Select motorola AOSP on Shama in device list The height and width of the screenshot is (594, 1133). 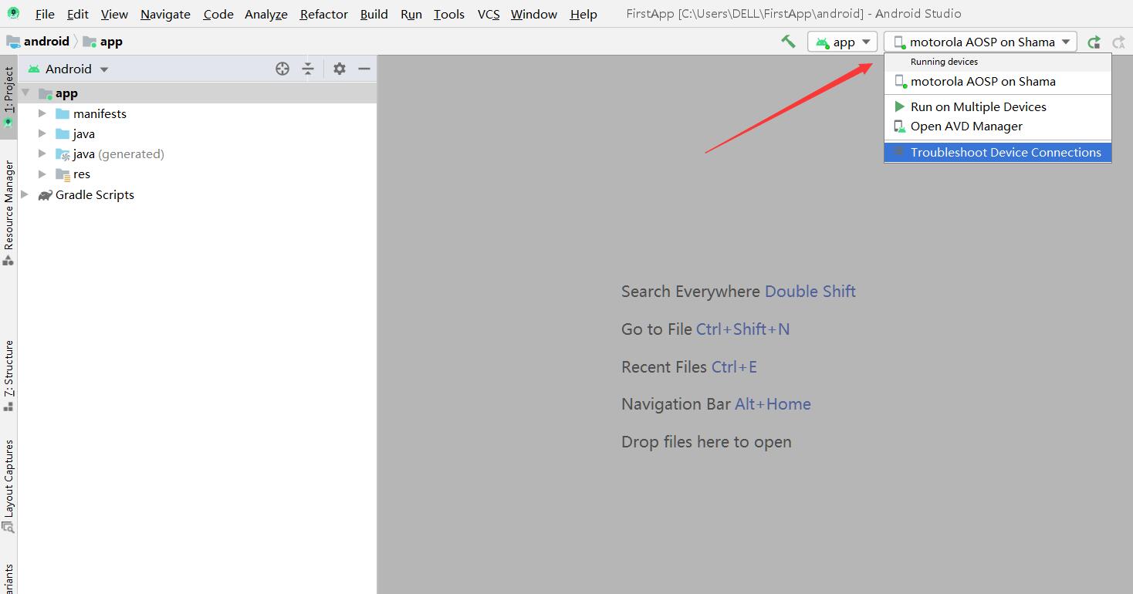pyautogui.click(x=997, y=81)
